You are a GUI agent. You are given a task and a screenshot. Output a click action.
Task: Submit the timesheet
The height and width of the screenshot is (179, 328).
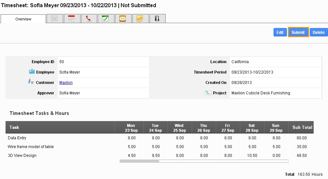(298, 32)
